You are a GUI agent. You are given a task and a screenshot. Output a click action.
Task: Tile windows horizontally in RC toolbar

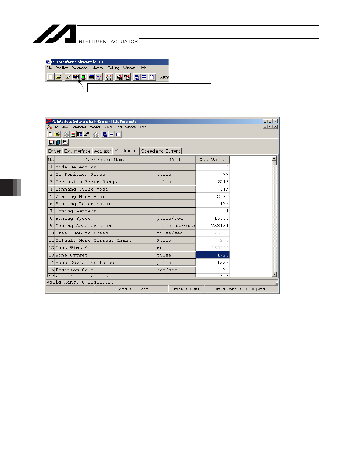144,77
